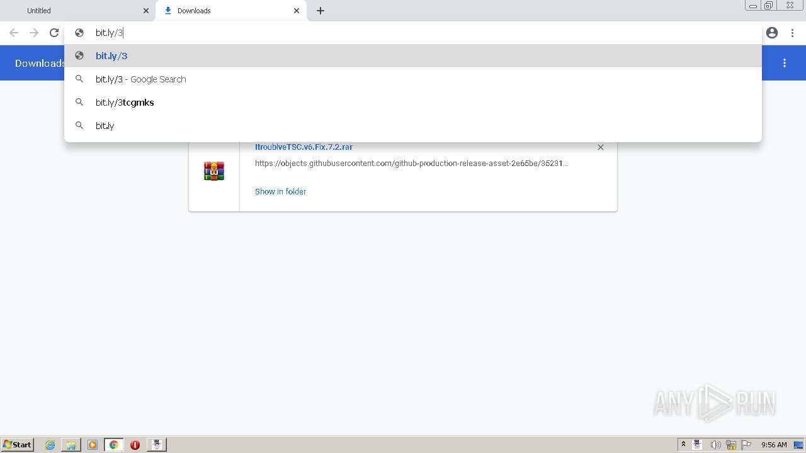Click the githubusercontent source URL
This screenshot has width=806, height=453.
(411, 163)
